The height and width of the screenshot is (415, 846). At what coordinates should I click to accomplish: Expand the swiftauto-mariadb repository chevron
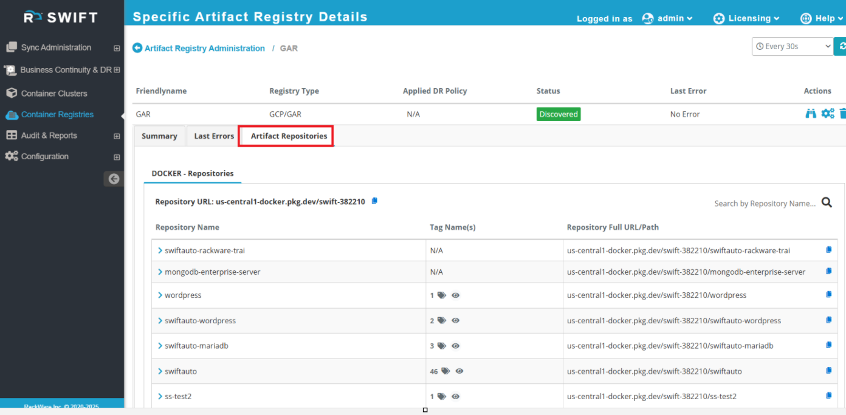[x=160, y=346]
